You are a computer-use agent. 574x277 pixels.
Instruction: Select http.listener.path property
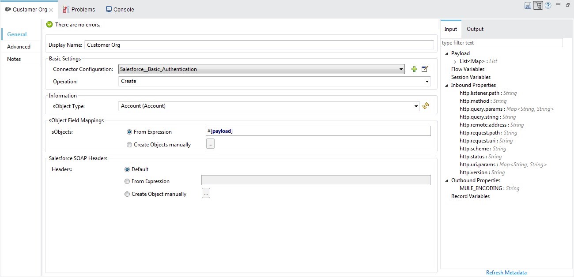[x=488, y=93]
